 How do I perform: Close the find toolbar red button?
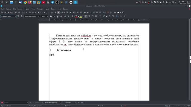2,103
